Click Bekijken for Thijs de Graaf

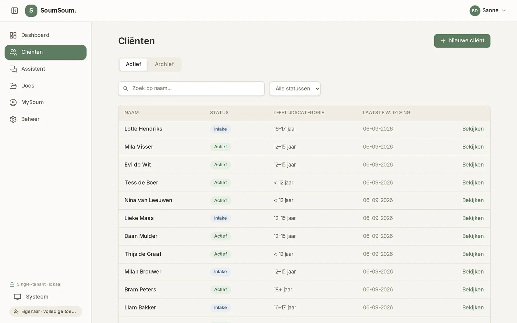[473, 254]
